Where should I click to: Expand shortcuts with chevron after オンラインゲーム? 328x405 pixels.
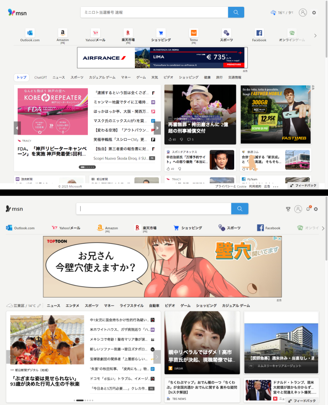tap(315, 36)
